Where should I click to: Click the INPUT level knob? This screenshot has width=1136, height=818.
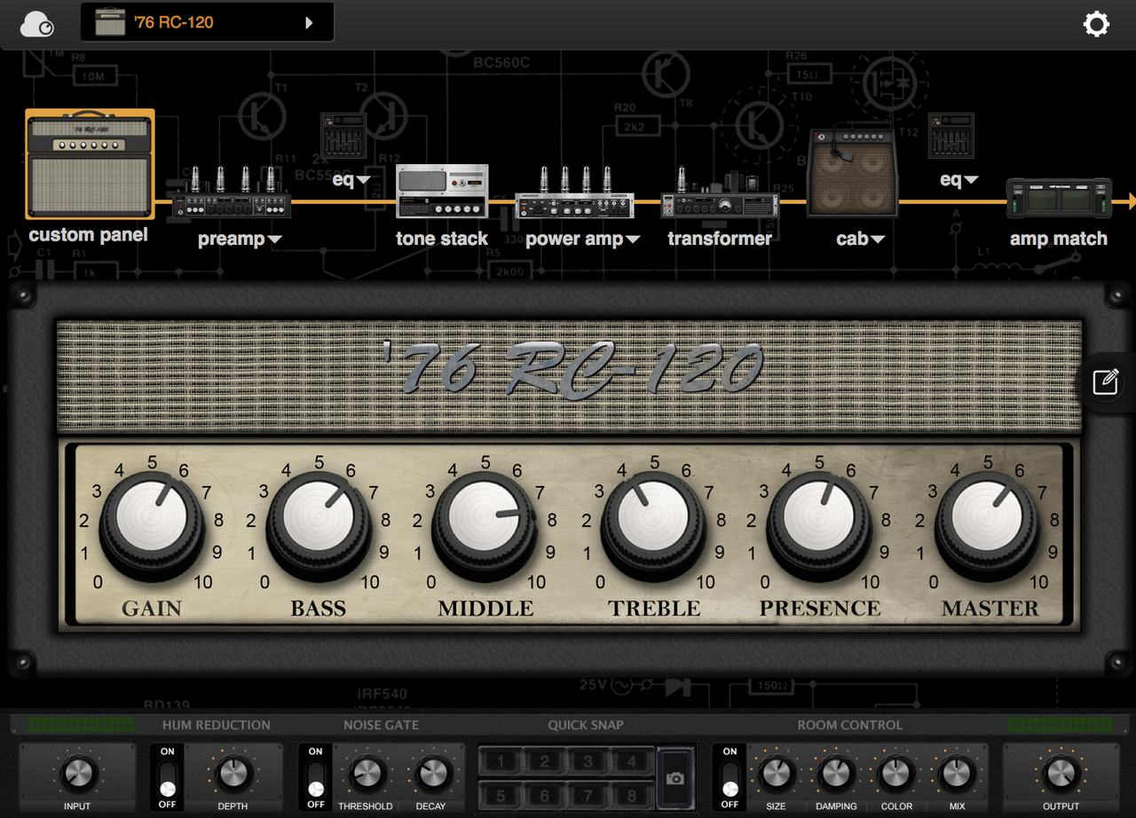point(77,774)
